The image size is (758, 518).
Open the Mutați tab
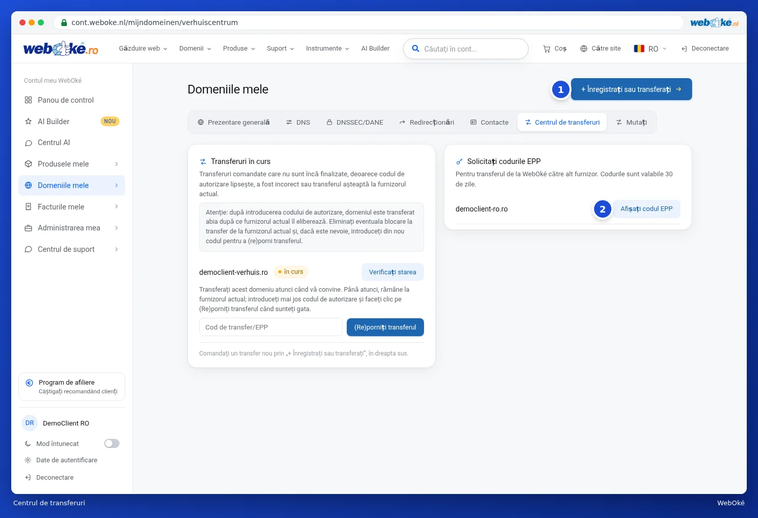[631, 123]
